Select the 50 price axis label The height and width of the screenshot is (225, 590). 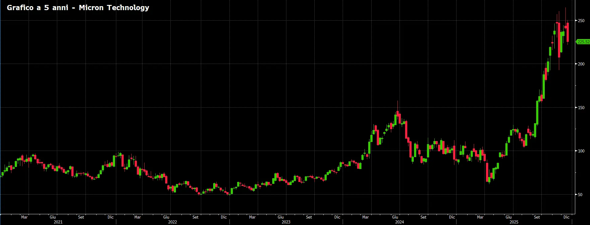(580, 195)
